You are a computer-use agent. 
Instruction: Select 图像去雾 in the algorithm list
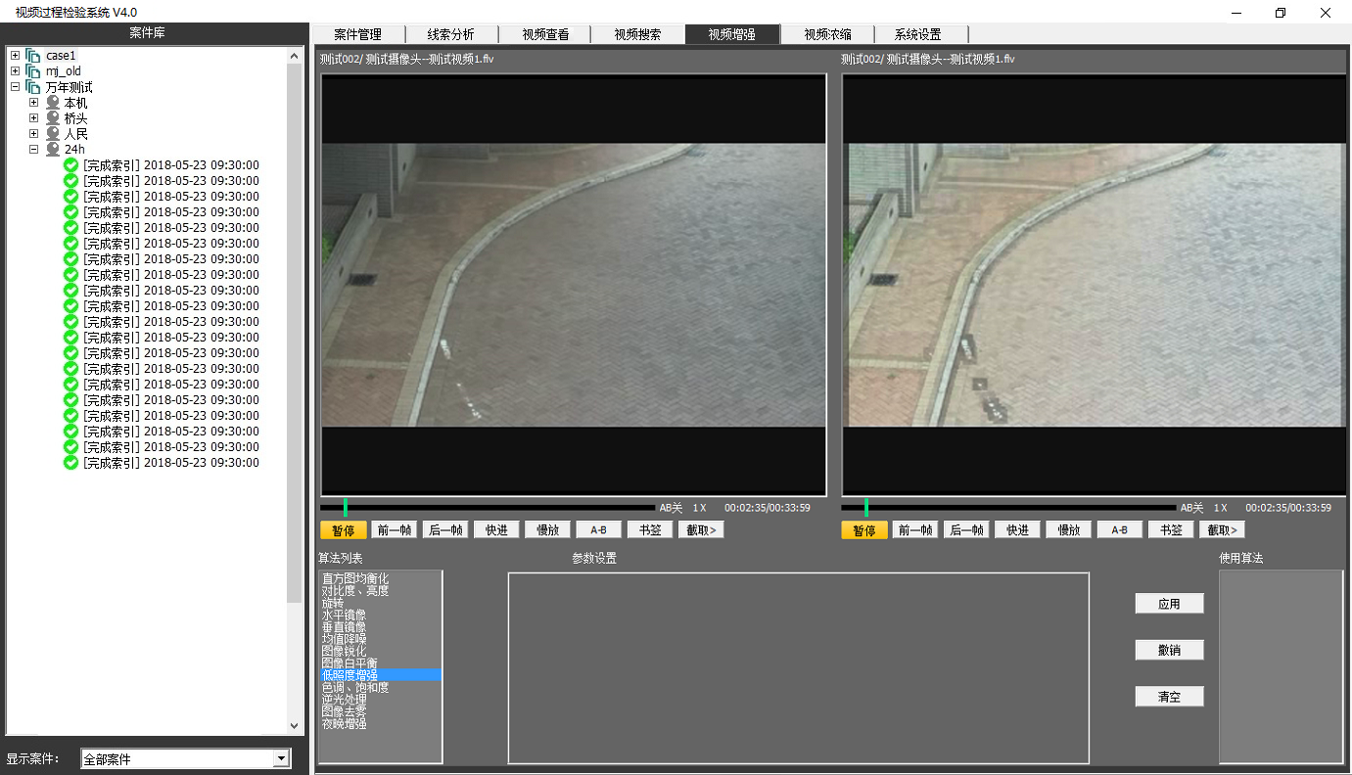343,711
